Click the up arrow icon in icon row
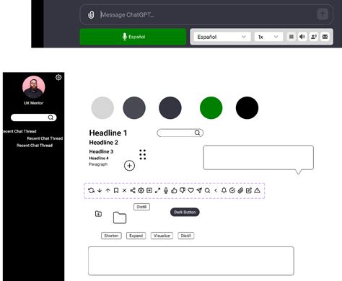The width and height of the screenshot is (342, 281). tap(108, 191)
